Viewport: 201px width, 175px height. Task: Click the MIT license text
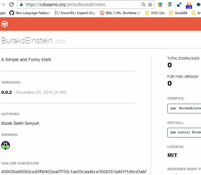coord(172,155)
